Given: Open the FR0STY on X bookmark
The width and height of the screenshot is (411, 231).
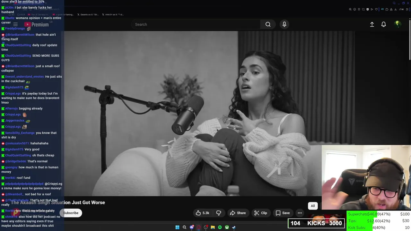Looking at the screenshot, I should pyautogui.click(x=113, y=14).
